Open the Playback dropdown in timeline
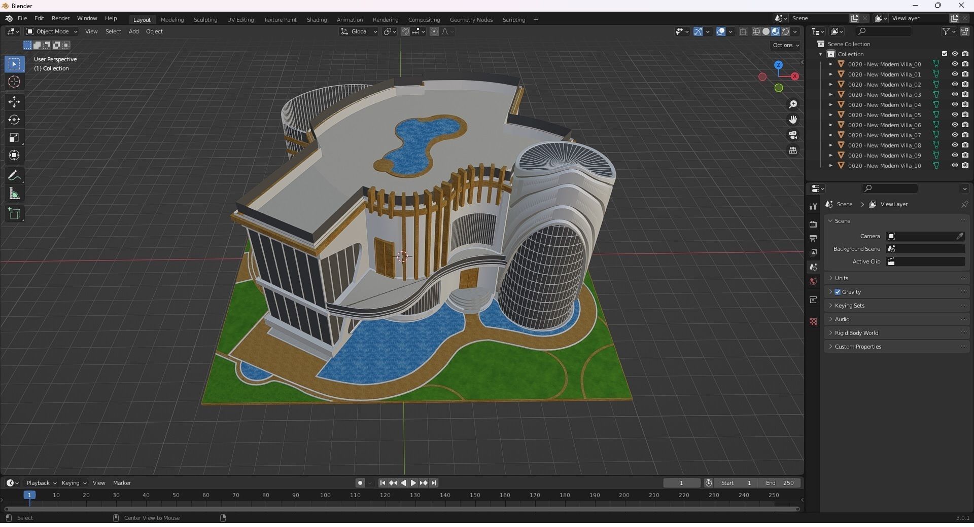Screen dimensions: 974x527 click(x=41, y=483)
